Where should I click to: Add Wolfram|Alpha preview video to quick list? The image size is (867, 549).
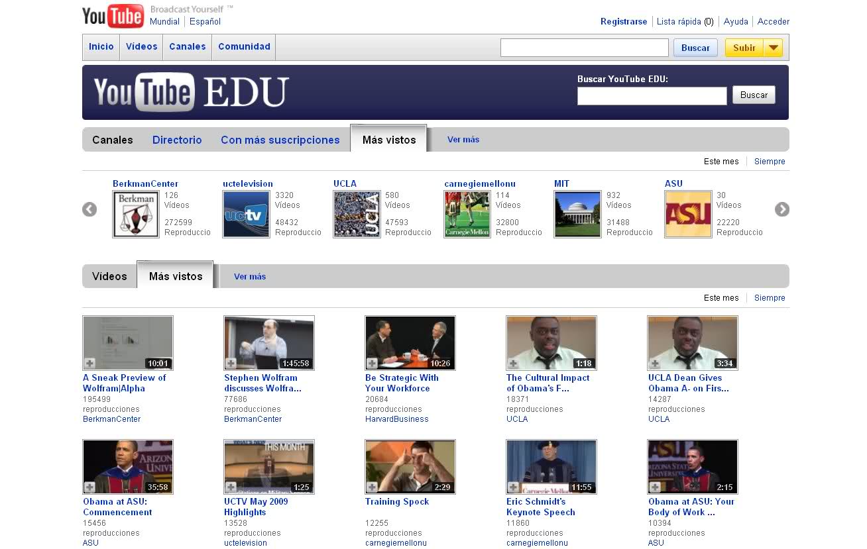[x=89, y=363]
